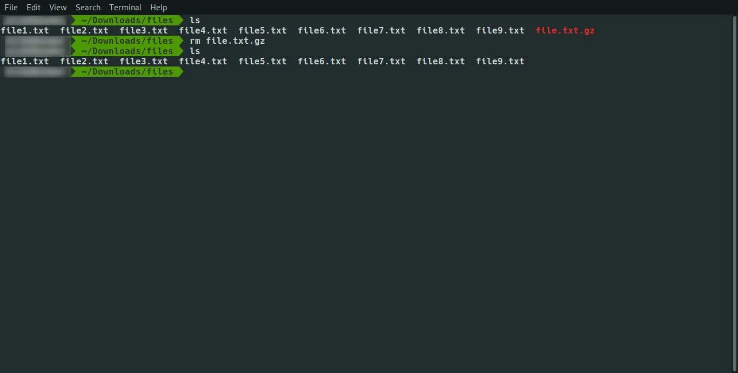The width and height of the screenshot is (738, 373).
Task: Open the File menu
Action: point(11,7)
